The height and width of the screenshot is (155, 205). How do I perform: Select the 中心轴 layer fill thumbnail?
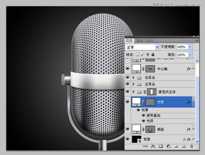[136, 69]
